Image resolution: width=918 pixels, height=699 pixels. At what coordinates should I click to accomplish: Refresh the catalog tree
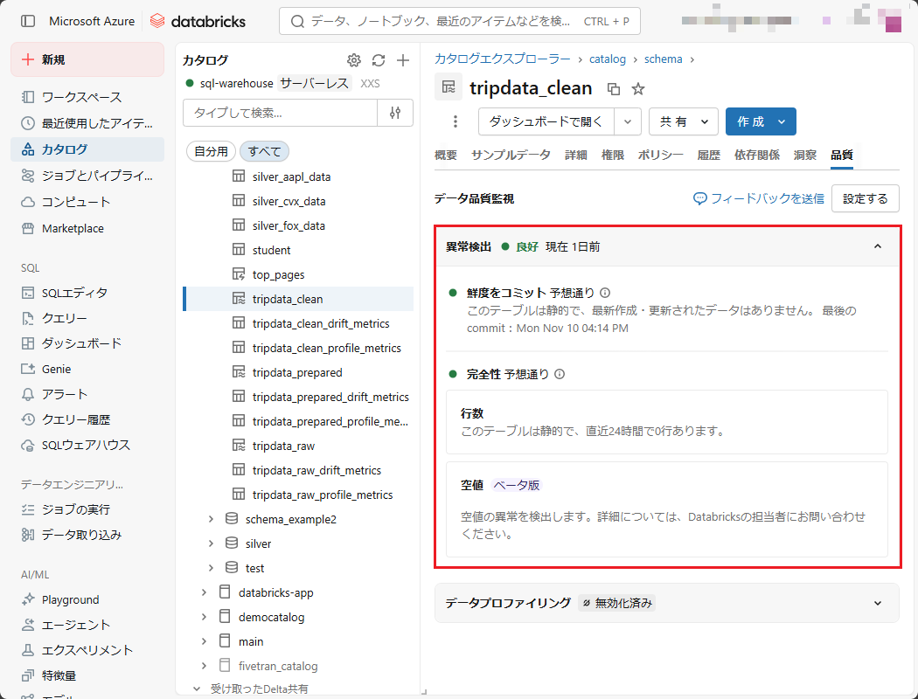click(379, 60)
